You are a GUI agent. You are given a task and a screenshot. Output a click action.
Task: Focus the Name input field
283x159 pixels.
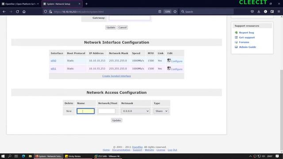pyautogui.click(x=85, y=111)
